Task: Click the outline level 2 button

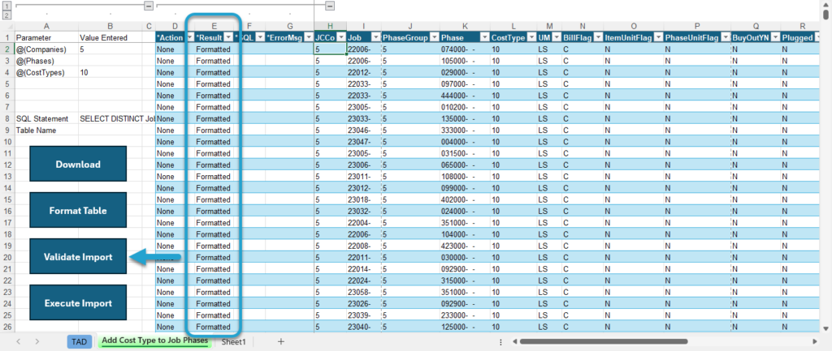Action: (x=6, y=15)
